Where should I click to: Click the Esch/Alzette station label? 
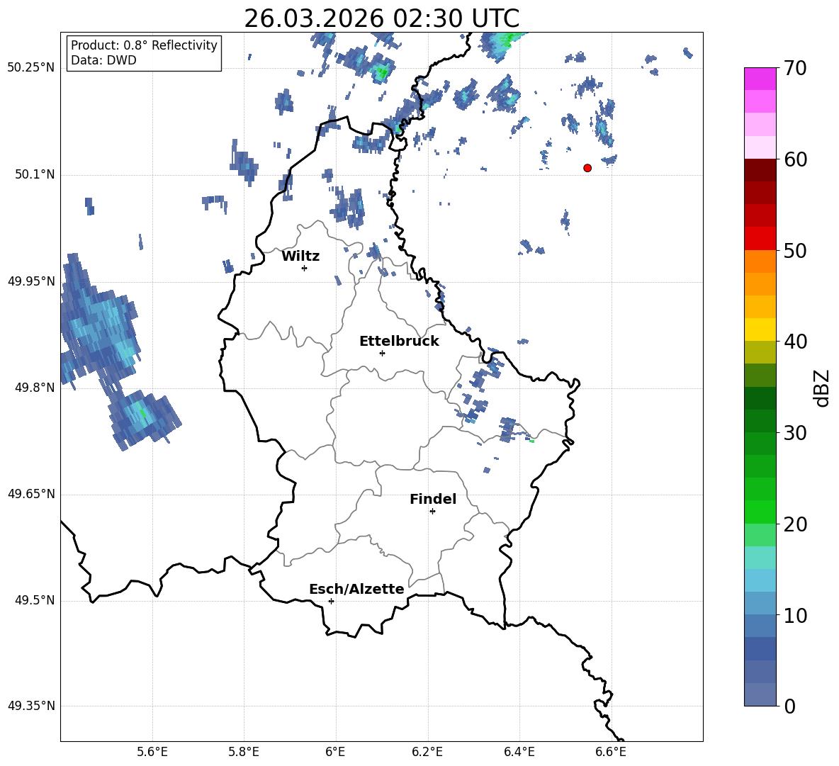click(356, 589)
